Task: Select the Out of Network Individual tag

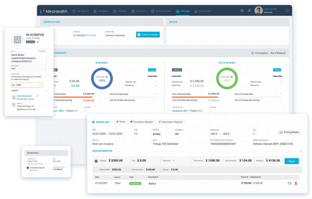Action: [177, 70]
